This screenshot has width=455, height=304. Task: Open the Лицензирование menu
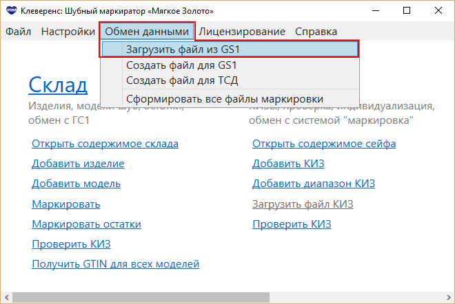pos(242,31)
